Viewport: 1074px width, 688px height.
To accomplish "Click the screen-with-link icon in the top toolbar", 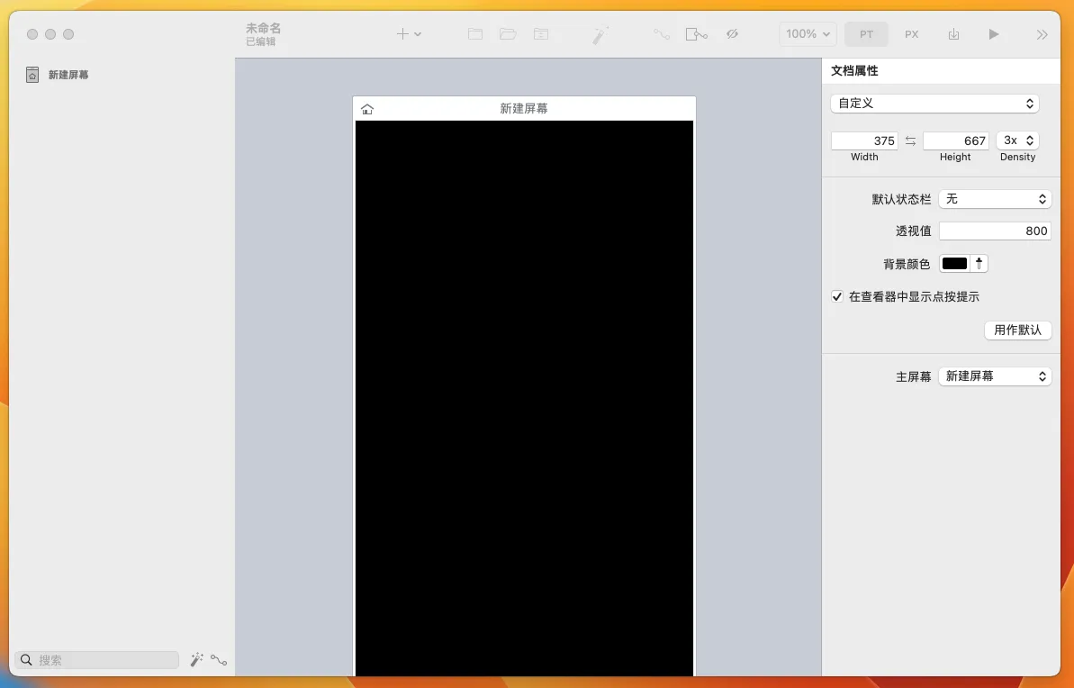I will (x=696, y=34).
